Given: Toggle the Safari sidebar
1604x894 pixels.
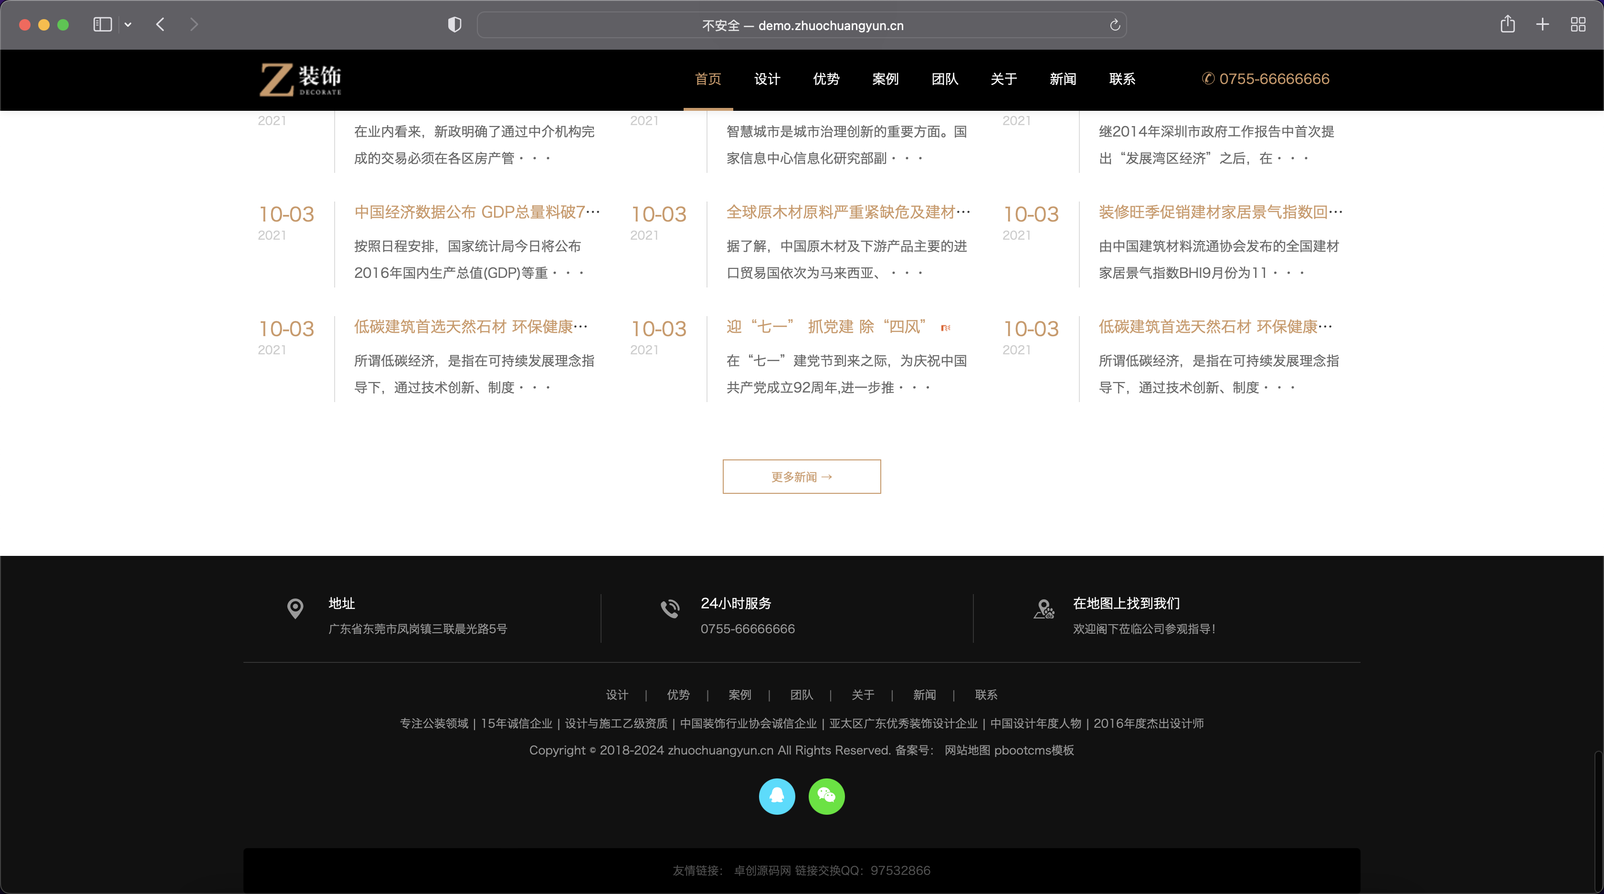Looking at the screenshot, I should pos(103,25).
